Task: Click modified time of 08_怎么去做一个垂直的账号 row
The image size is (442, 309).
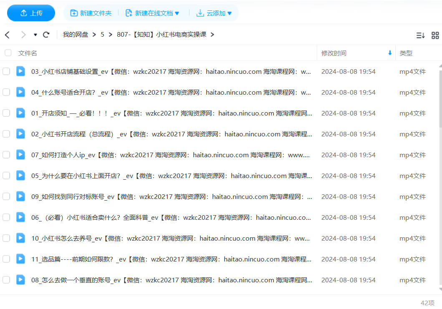Action: 348,280
